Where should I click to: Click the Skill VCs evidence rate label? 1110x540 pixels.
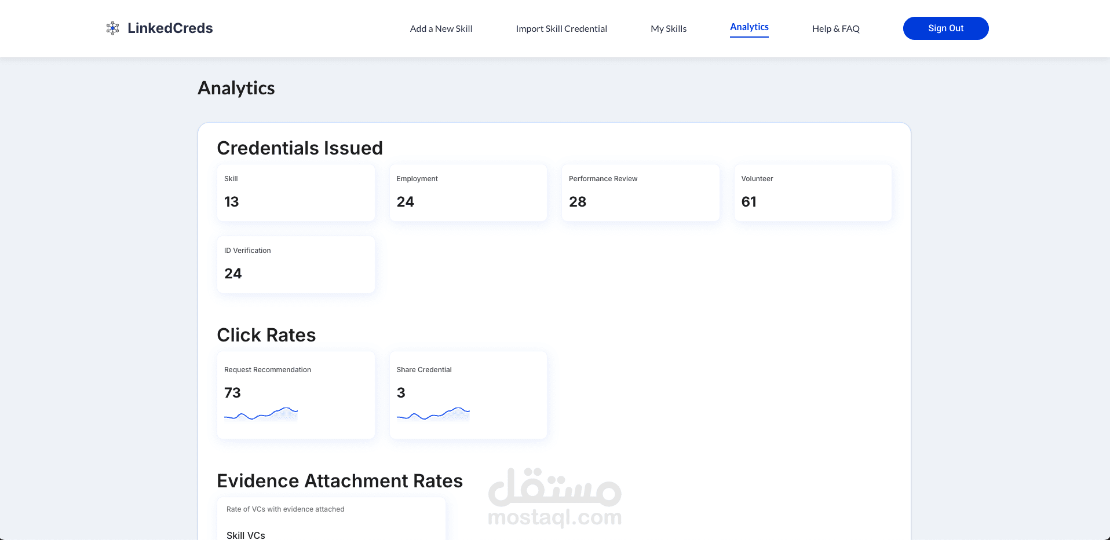pyautogui.click(x=246, y=535)
